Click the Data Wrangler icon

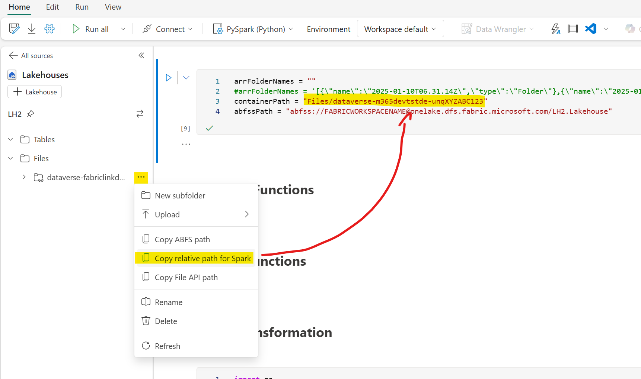(x=466, y=29)
